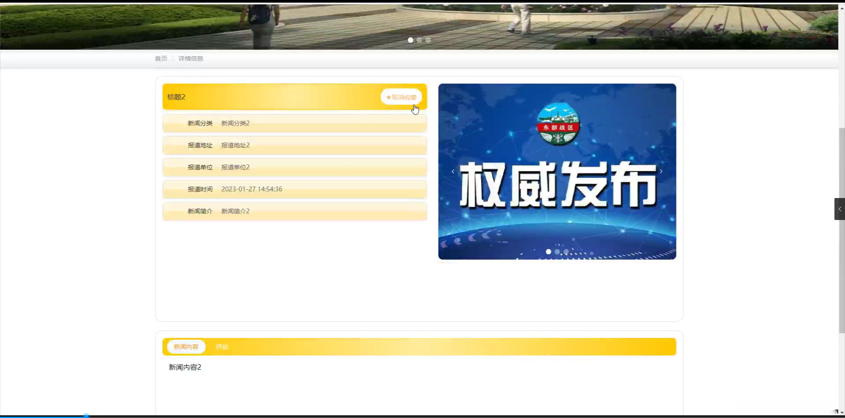
Task: Select second dot of news image carousel
Action: tap(557, 252)
